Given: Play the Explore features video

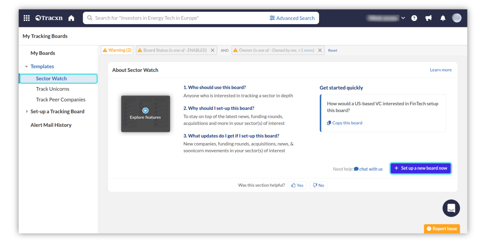Looking at the screenshot, I should 145,111.
